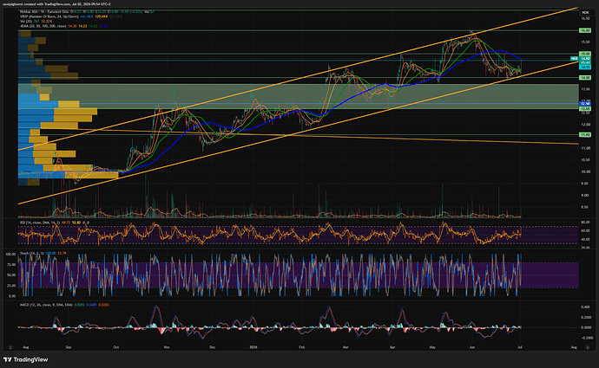The height and width of the screenshot is (368, 599).
Task: Select the Stoch indicator legend label
Action: [x=32, y=253]
